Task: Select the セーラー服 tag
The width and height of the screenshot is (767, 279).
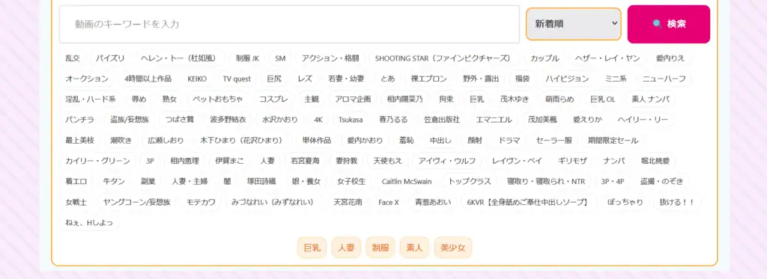Action: pos(554,140)
